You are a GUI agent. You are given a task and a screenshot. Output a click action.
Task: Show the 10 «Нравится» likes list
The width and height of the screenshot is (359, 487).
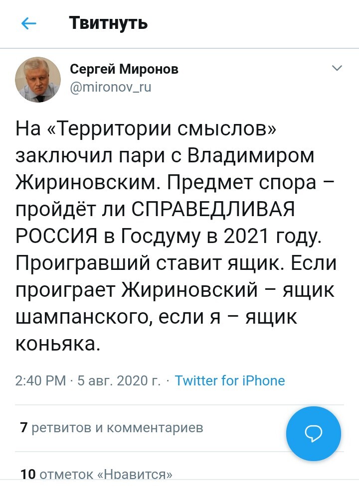pos(97,475)
